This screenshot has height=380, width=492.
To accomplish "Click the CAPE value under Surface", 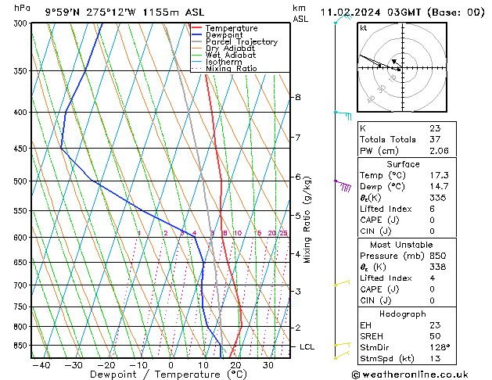I will 431,220.
